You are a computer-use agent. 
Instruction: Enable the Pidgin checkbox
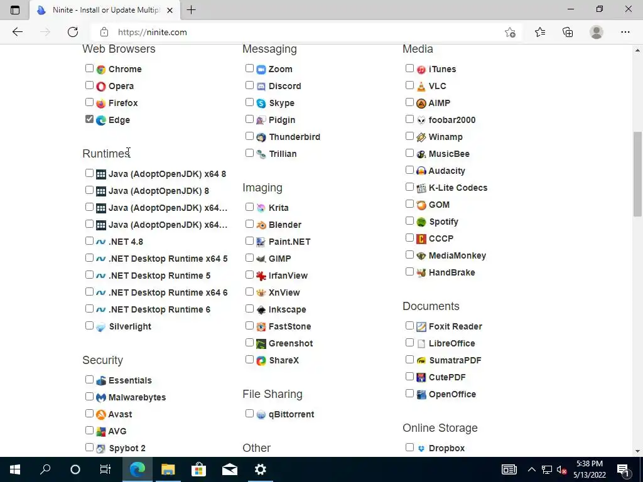tap(249, 119)
